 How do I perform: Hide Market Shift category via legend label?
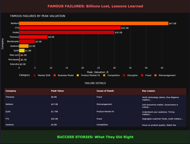pyautogui.click(x=44, y=75)
